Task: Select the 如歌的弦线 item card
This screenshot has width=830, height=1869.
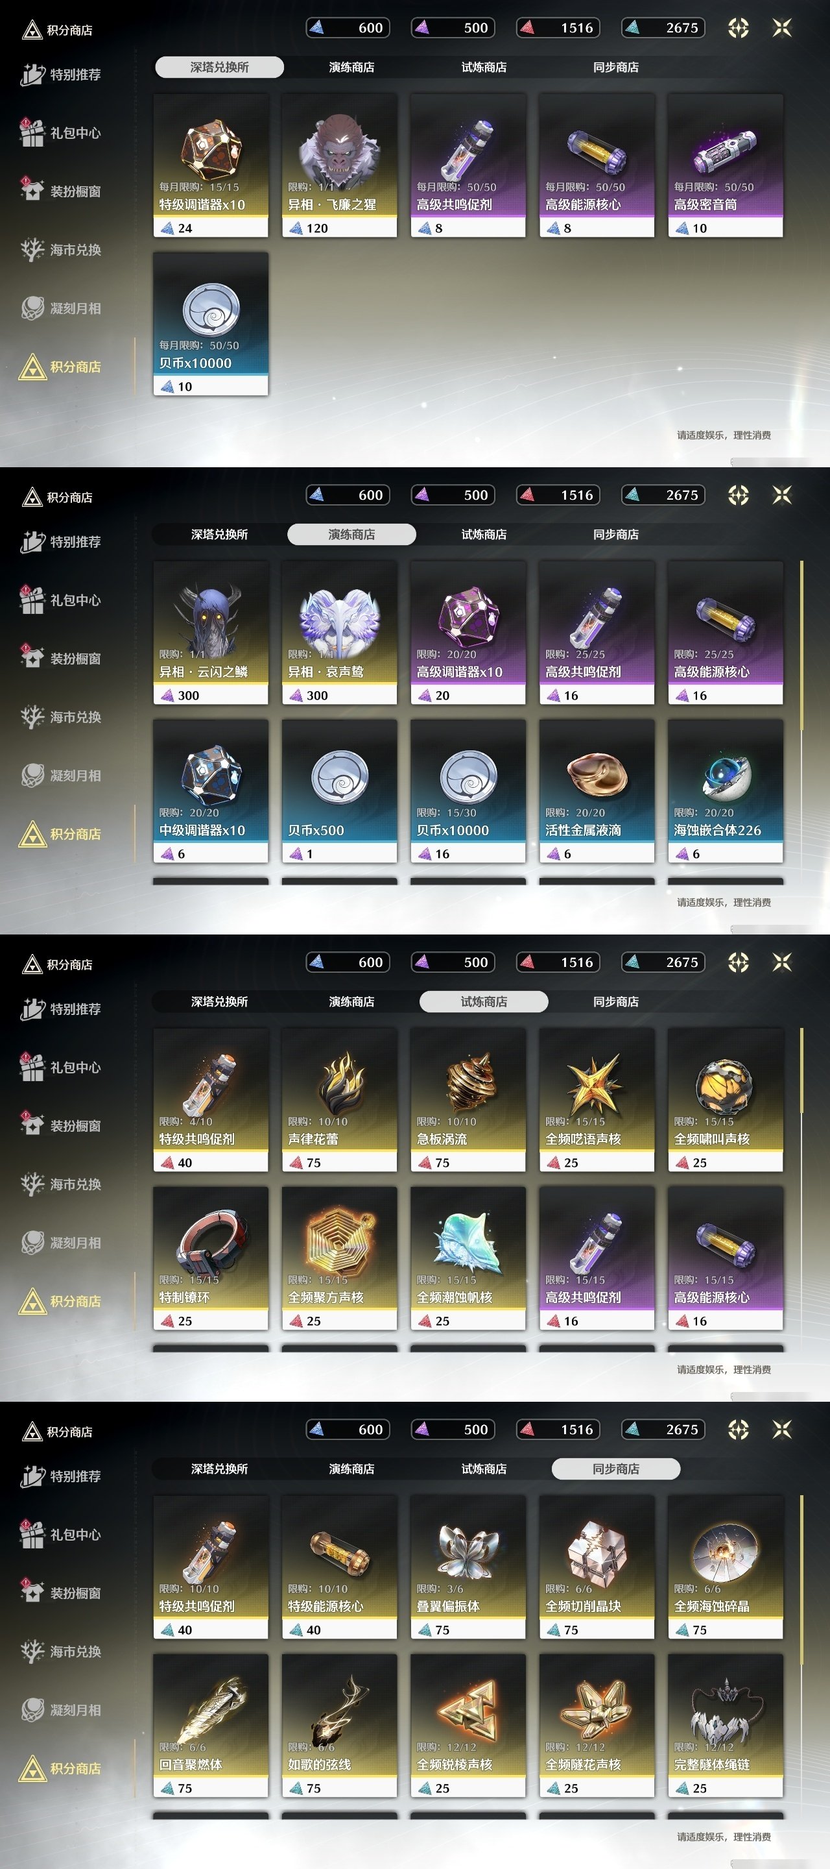Action: point(339,1726)
